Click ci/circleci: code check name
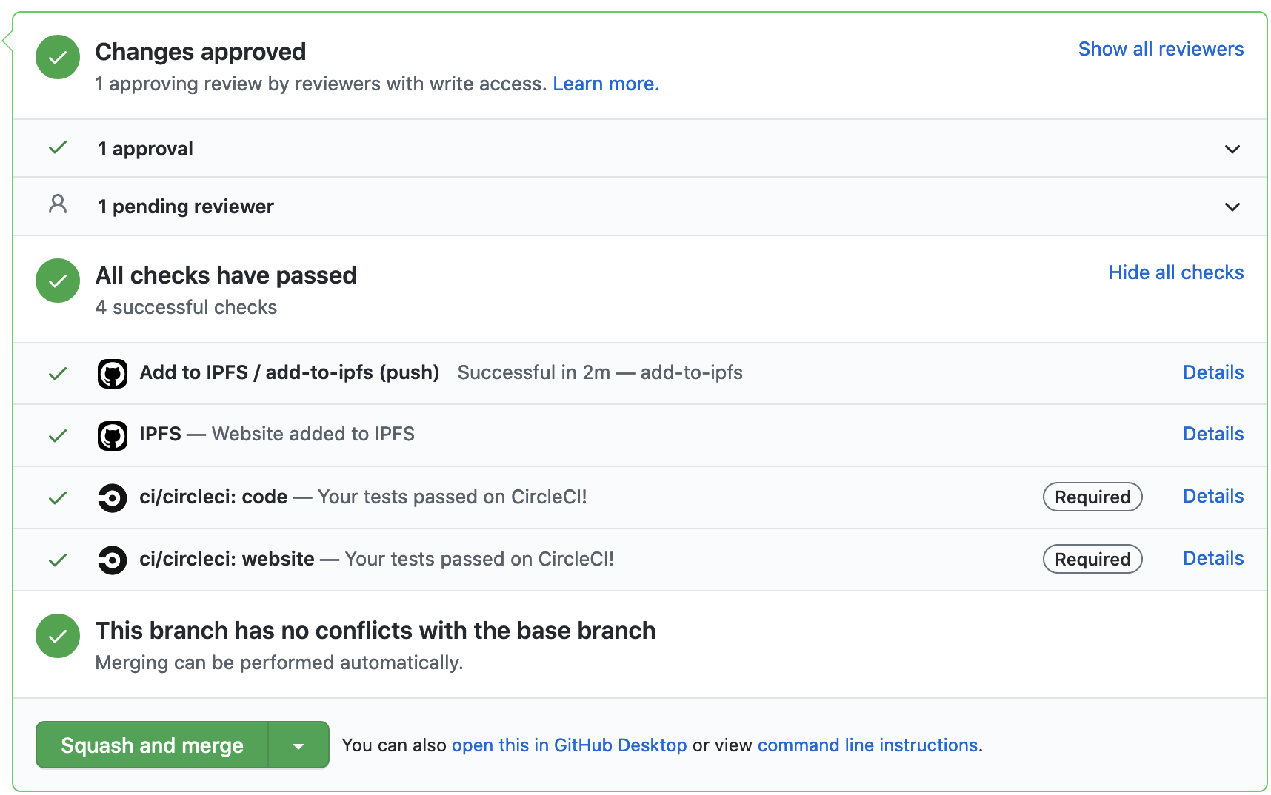The width and height of the screenshot is (1271, 795). click(213, 497)
